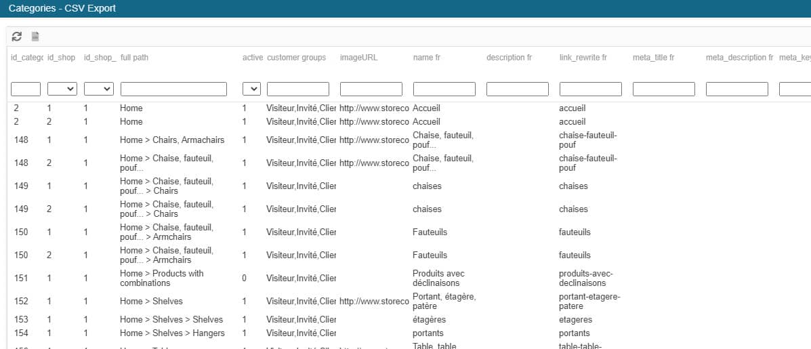Click the name fr column header
Image resolution: width=811 pixels, height=349 pixels.
(427, 58)
